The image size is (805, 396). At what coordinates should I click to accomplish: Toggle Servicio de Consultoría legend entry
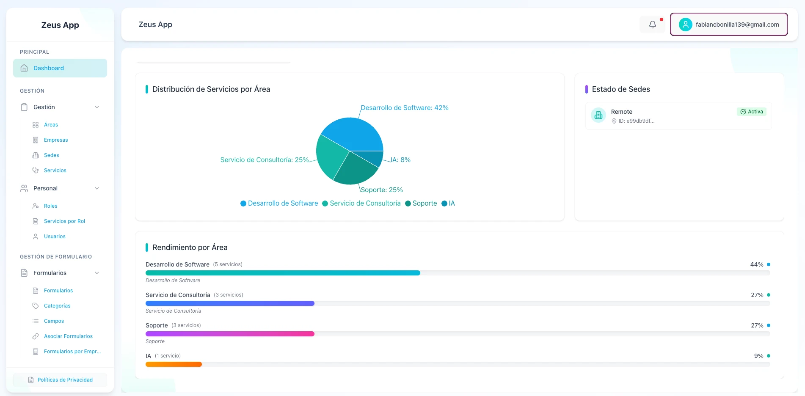tap(361, 203)
